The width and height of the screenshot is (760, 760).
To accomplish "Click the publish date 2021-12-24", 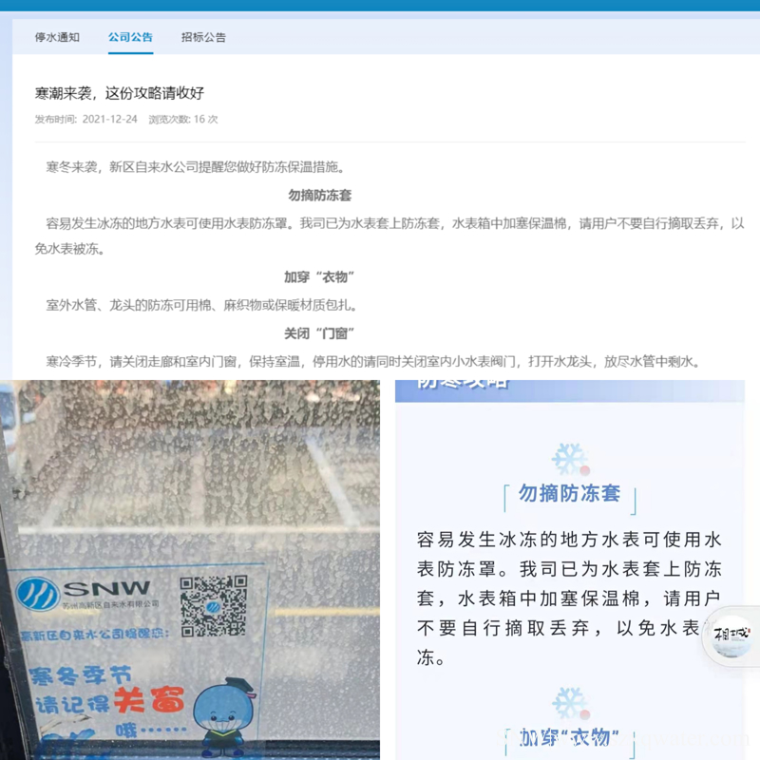I will (109, 120).
